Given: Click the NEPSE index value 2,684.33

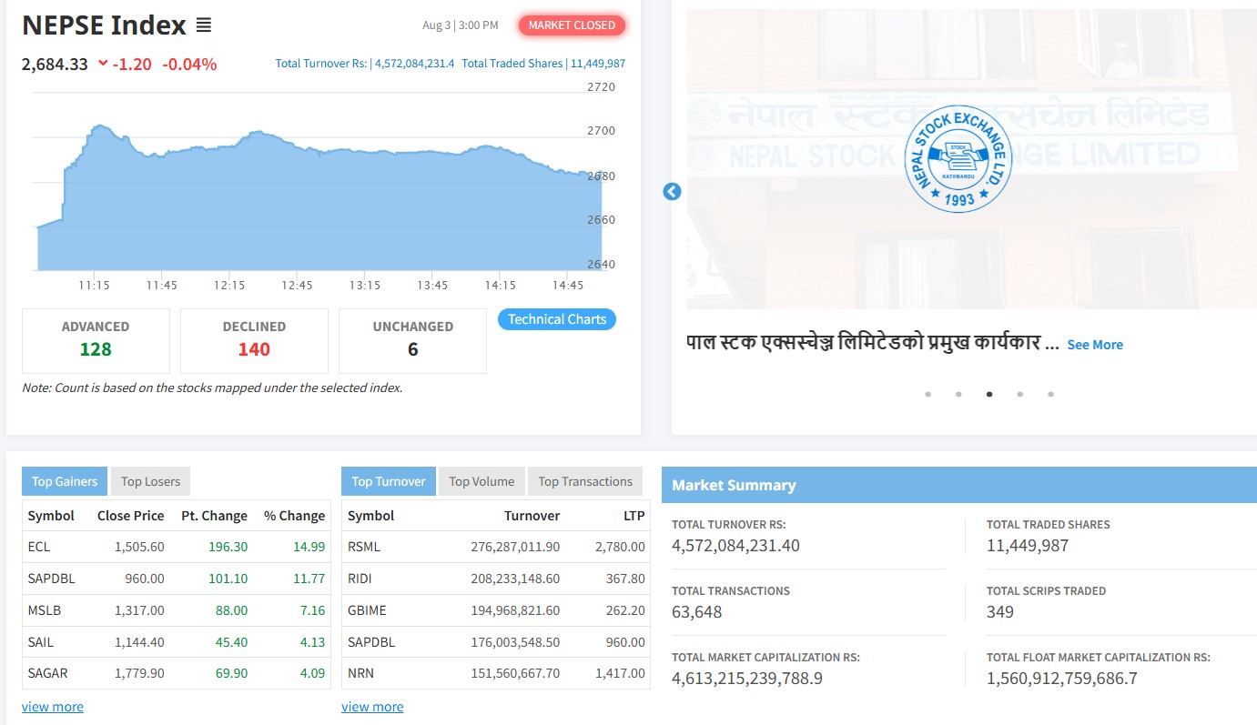Looking at the screenshot, I should [x=56, y=64].
